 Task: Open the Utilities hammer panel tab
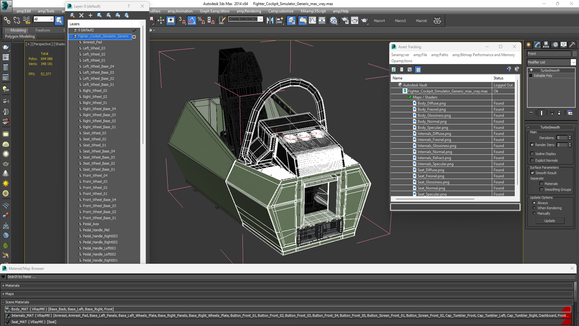572,45
